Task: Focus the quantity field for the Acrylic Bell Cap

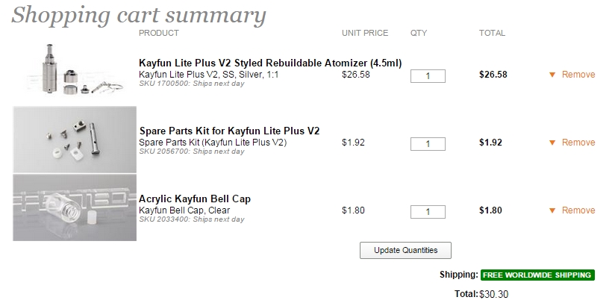Action: pyautogui.click(x=428, y=212)
